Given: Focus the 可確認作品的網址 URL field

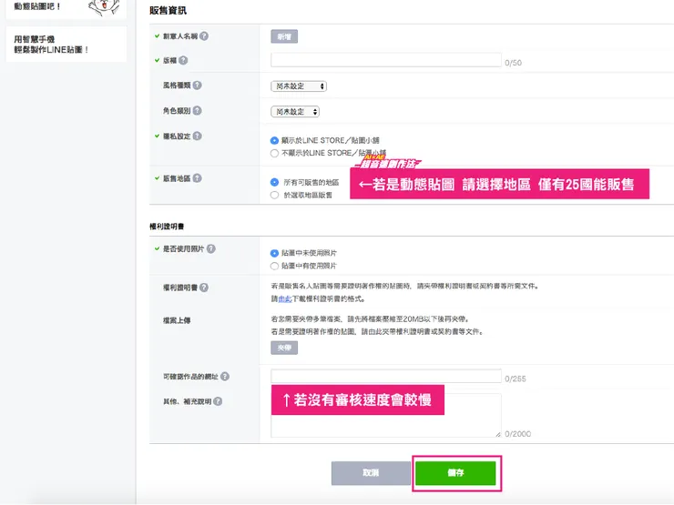Looking at the screenshot, I should (386, 376).
